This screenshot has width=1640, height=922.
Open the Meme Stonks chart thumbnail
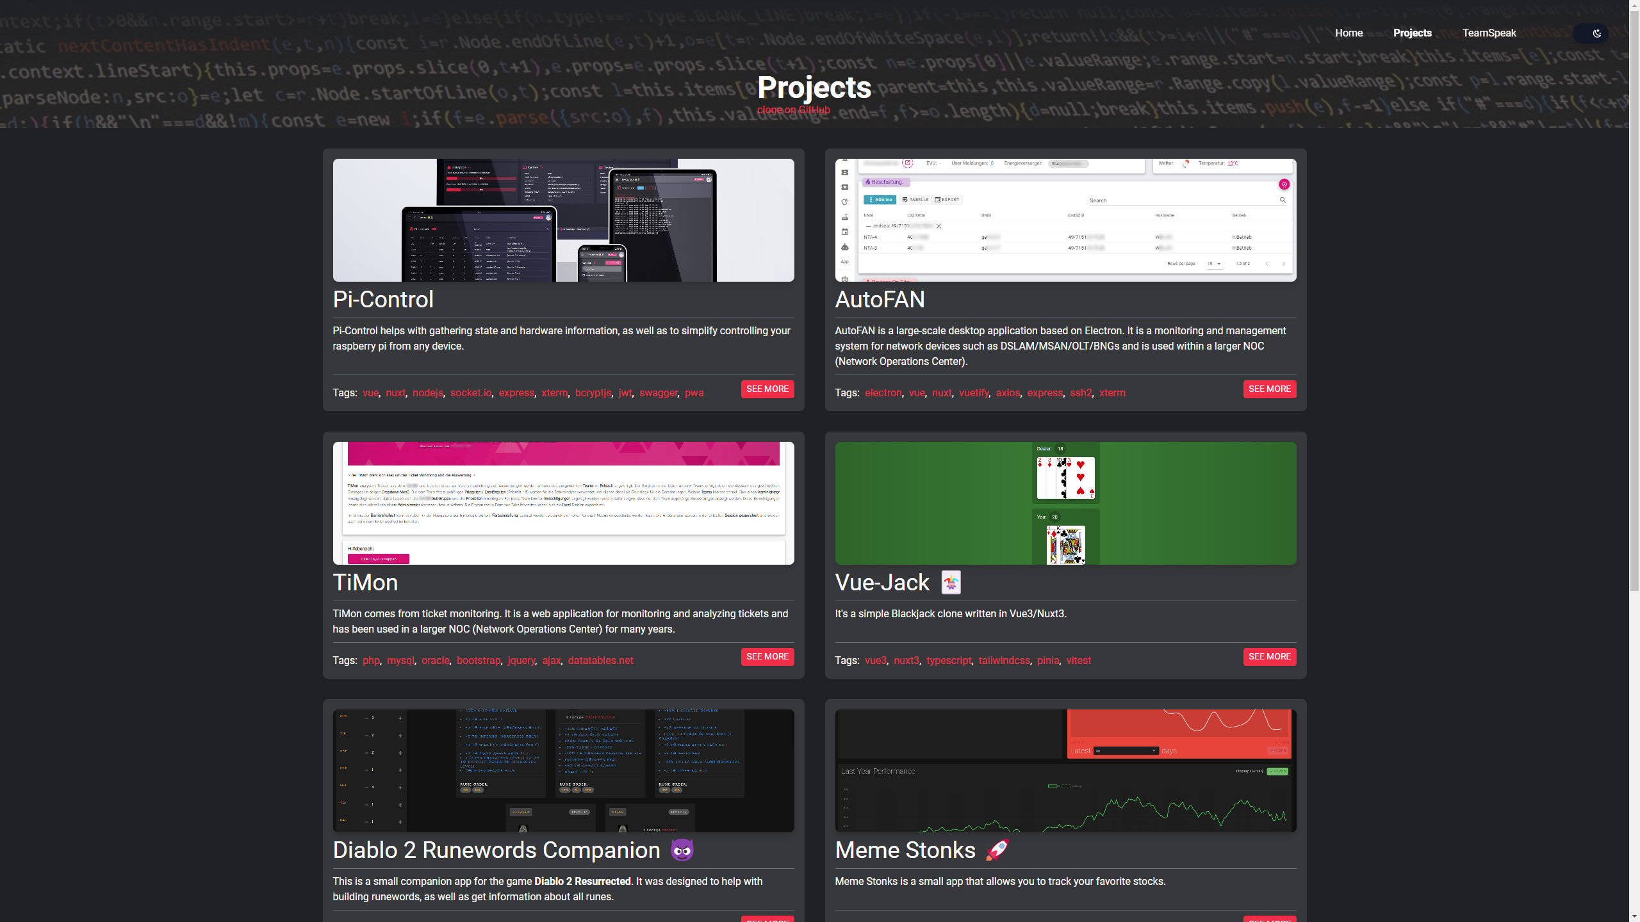click(1065, 771)
